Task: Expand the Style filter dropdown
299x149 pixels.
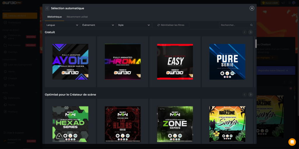Action: [x=134, y=25]
